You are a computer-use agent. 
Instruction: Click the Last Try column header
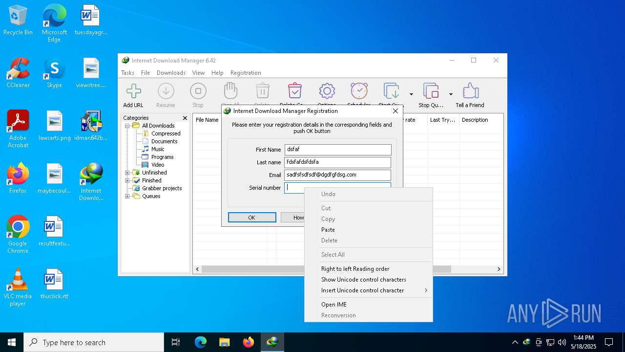point(443,120)
